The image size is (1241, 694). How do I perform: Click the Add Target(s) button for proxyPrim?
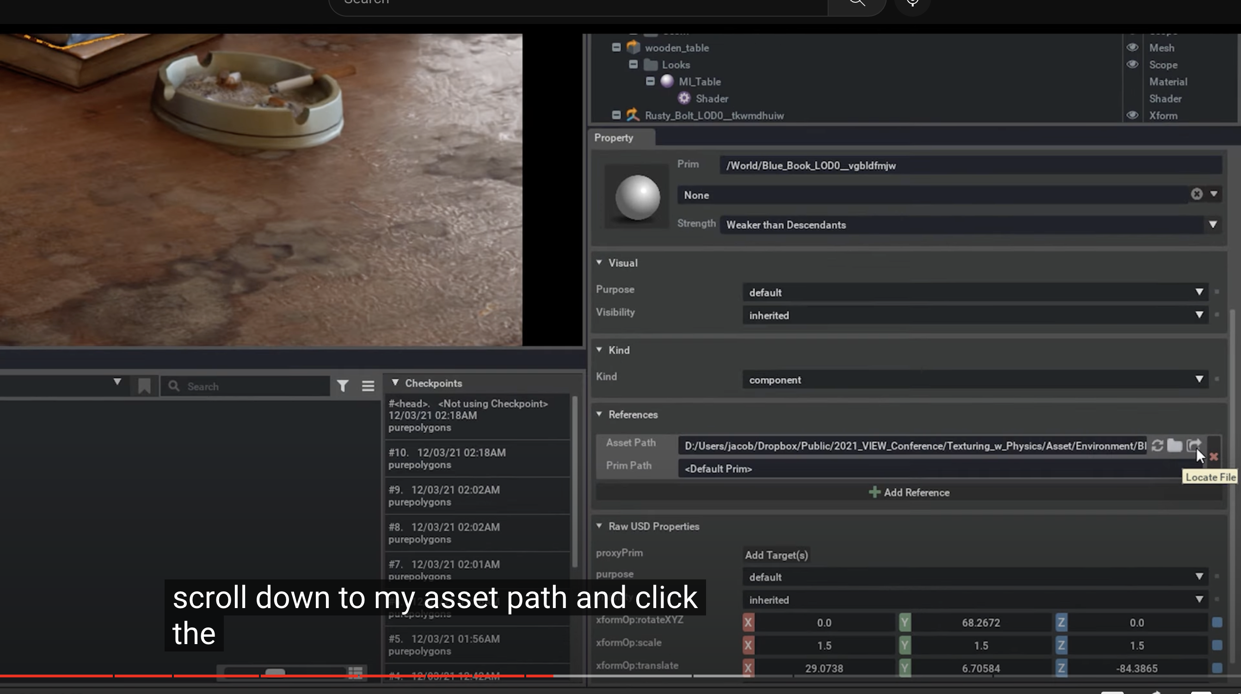coord(776,555)
